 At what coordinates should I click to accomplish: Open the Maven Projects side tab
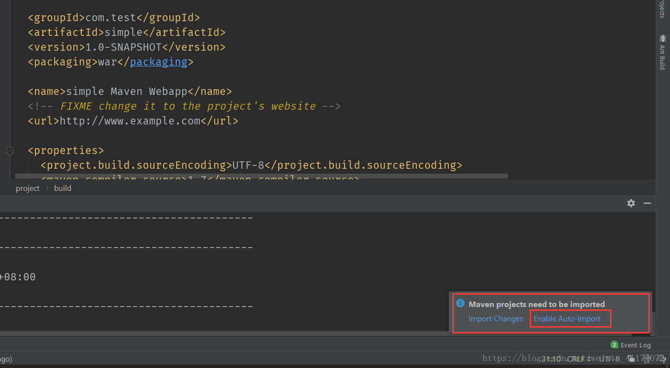pyautogui.click(x=662, y=9)
